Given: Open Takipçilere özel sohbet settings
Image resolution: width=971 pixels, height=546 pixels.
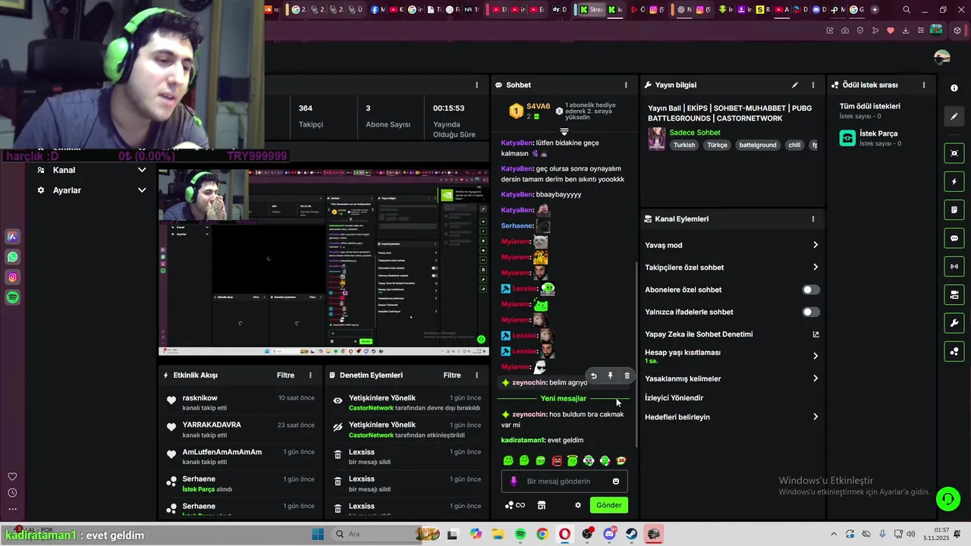Looking at the screenshot, I should point(731,268).
